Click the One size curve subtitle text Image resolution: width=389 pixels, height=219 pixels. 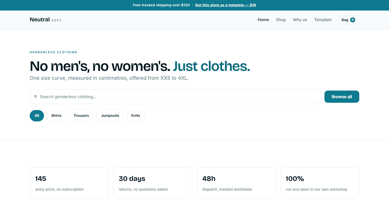109,78
